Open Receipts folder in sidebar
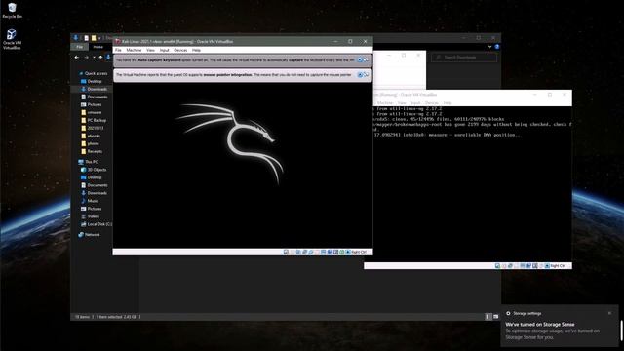The width and height of the screenshot is (624, 351). pyautogui.click(x=92, y=151)
